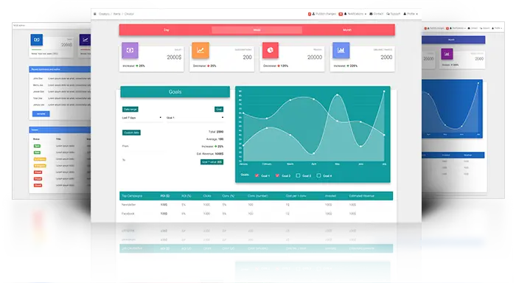516x283 pixels.
Task: Expand the Last 7 days dropdown
Action: tap(142, 117)
